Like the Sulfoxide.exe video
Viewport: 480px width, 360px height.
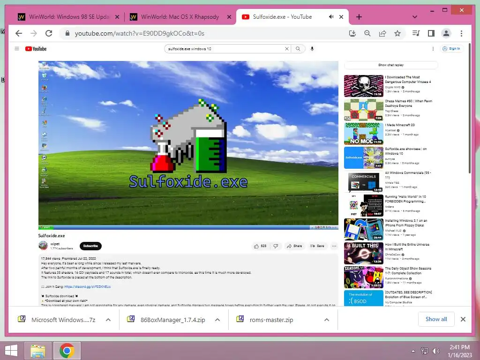click(260, 246)
